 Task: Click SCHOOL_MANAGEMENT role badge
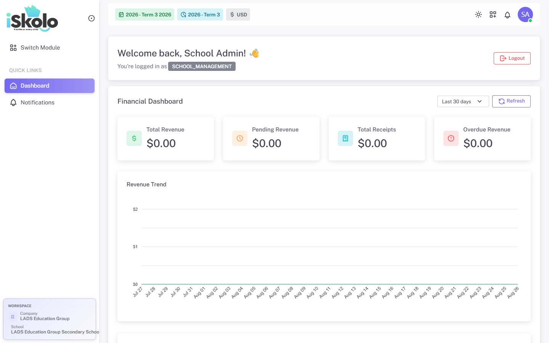coord(202,66)
